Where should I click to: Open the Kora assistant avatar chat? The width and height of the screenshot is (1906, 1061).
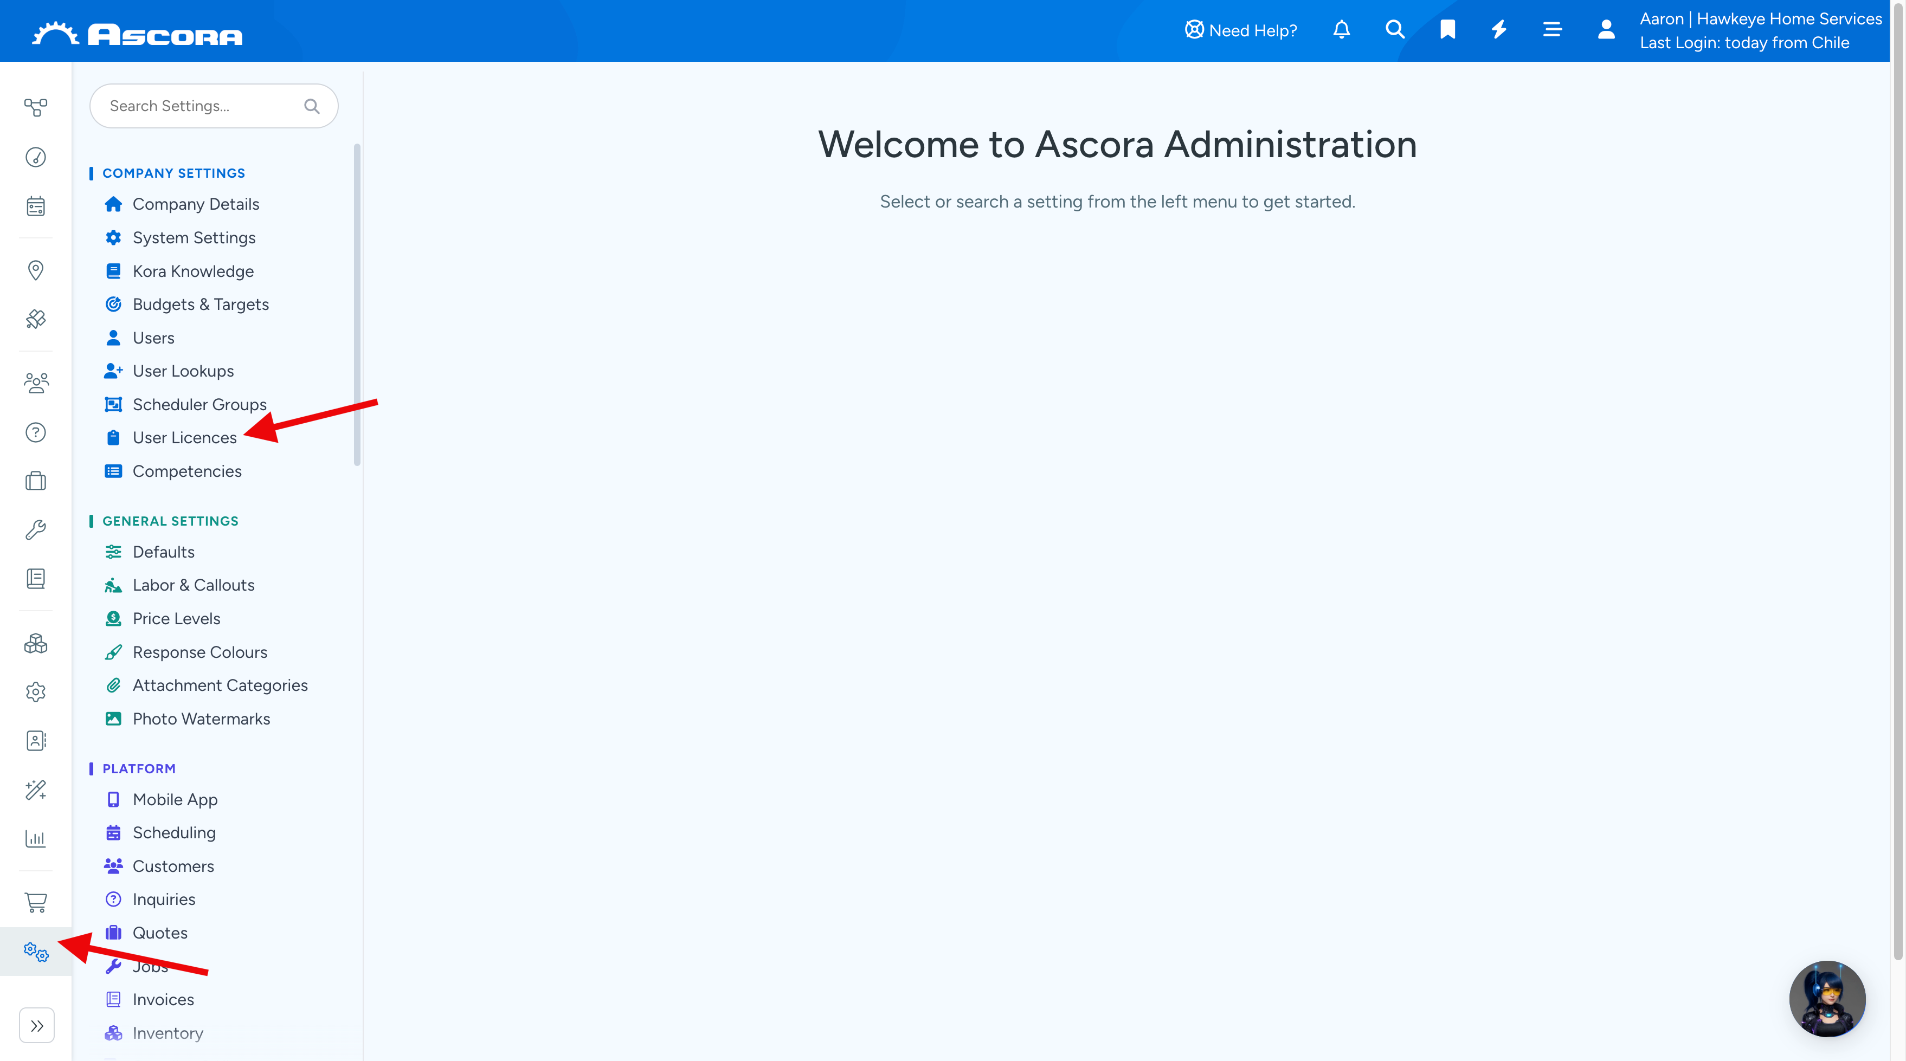coord(1827,999)
